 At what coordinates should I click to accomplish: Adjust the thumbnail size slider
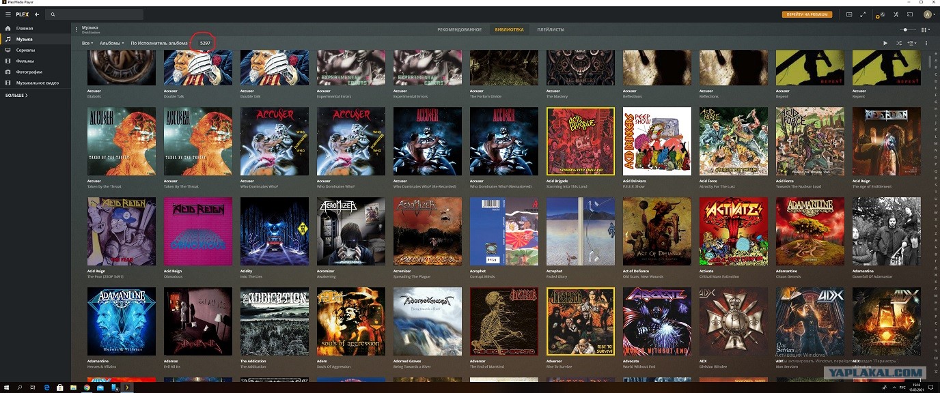tap(908, 29)
